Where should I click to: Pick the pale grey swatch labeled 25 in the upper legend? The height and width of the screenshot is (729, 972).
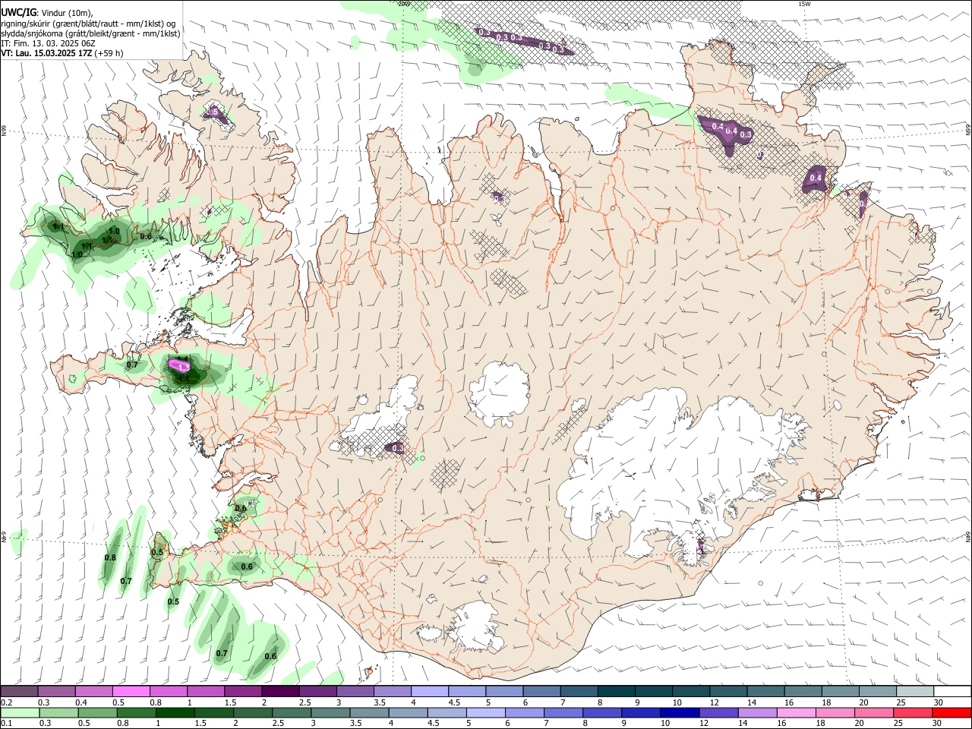(915, 692)
